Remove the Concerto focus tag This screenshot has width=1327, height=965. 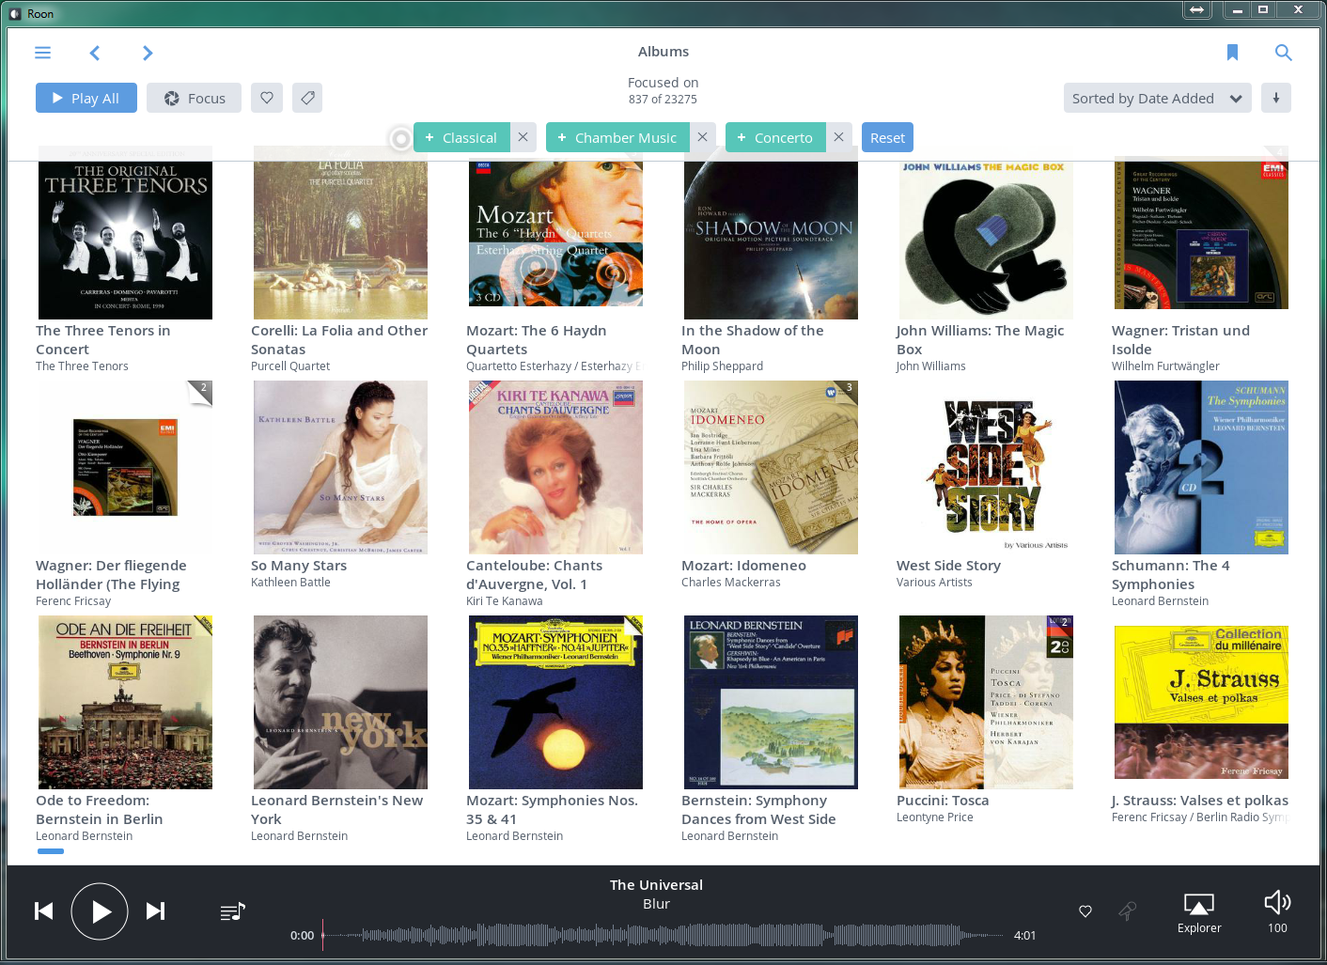click(839, 137)
